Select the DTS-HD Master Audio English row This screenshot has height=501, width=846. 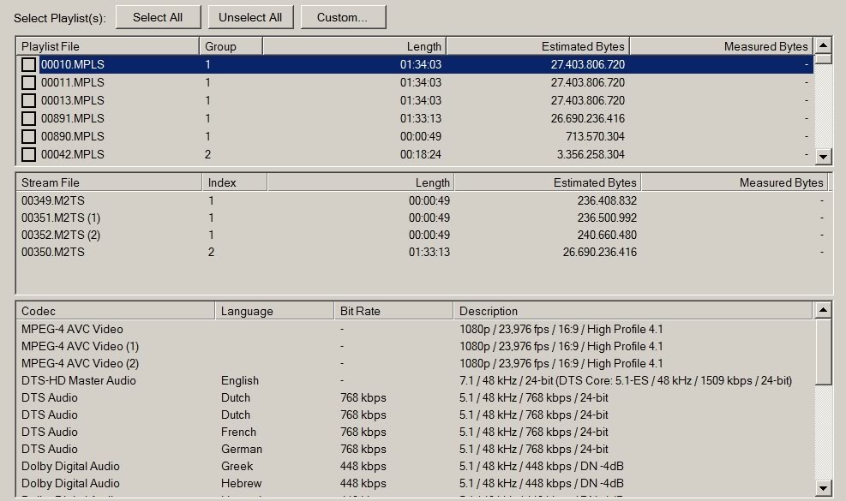coord(79,380)
